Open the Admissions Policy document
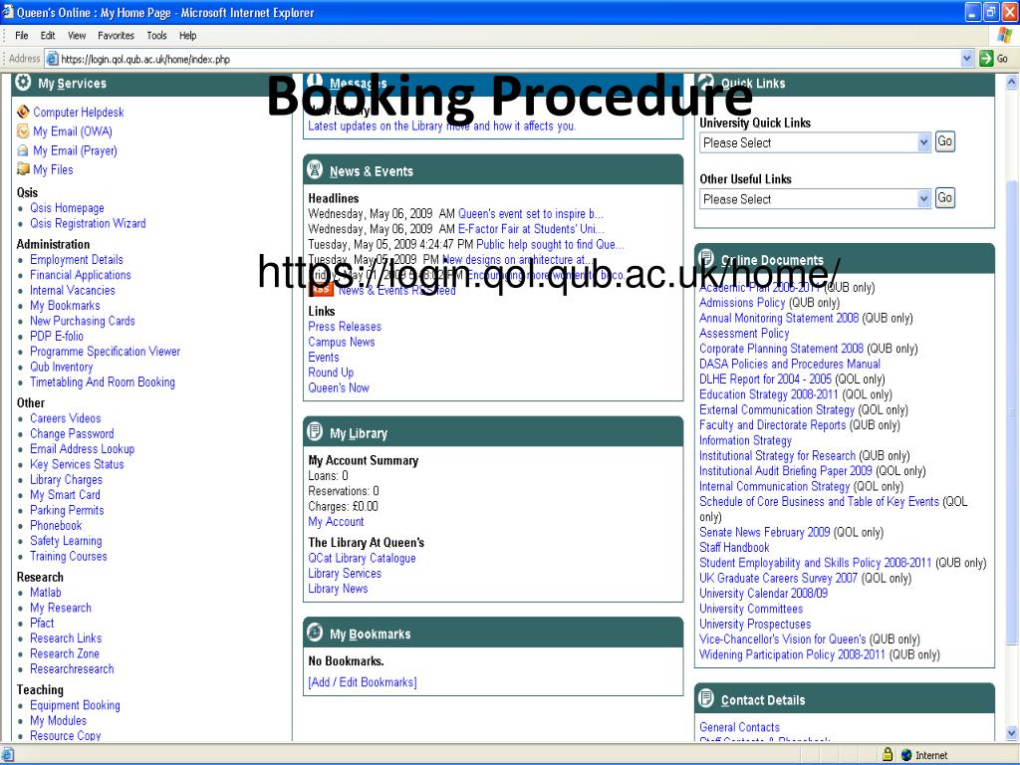The height and width of the screenshot is (765, 1020). 742,303
